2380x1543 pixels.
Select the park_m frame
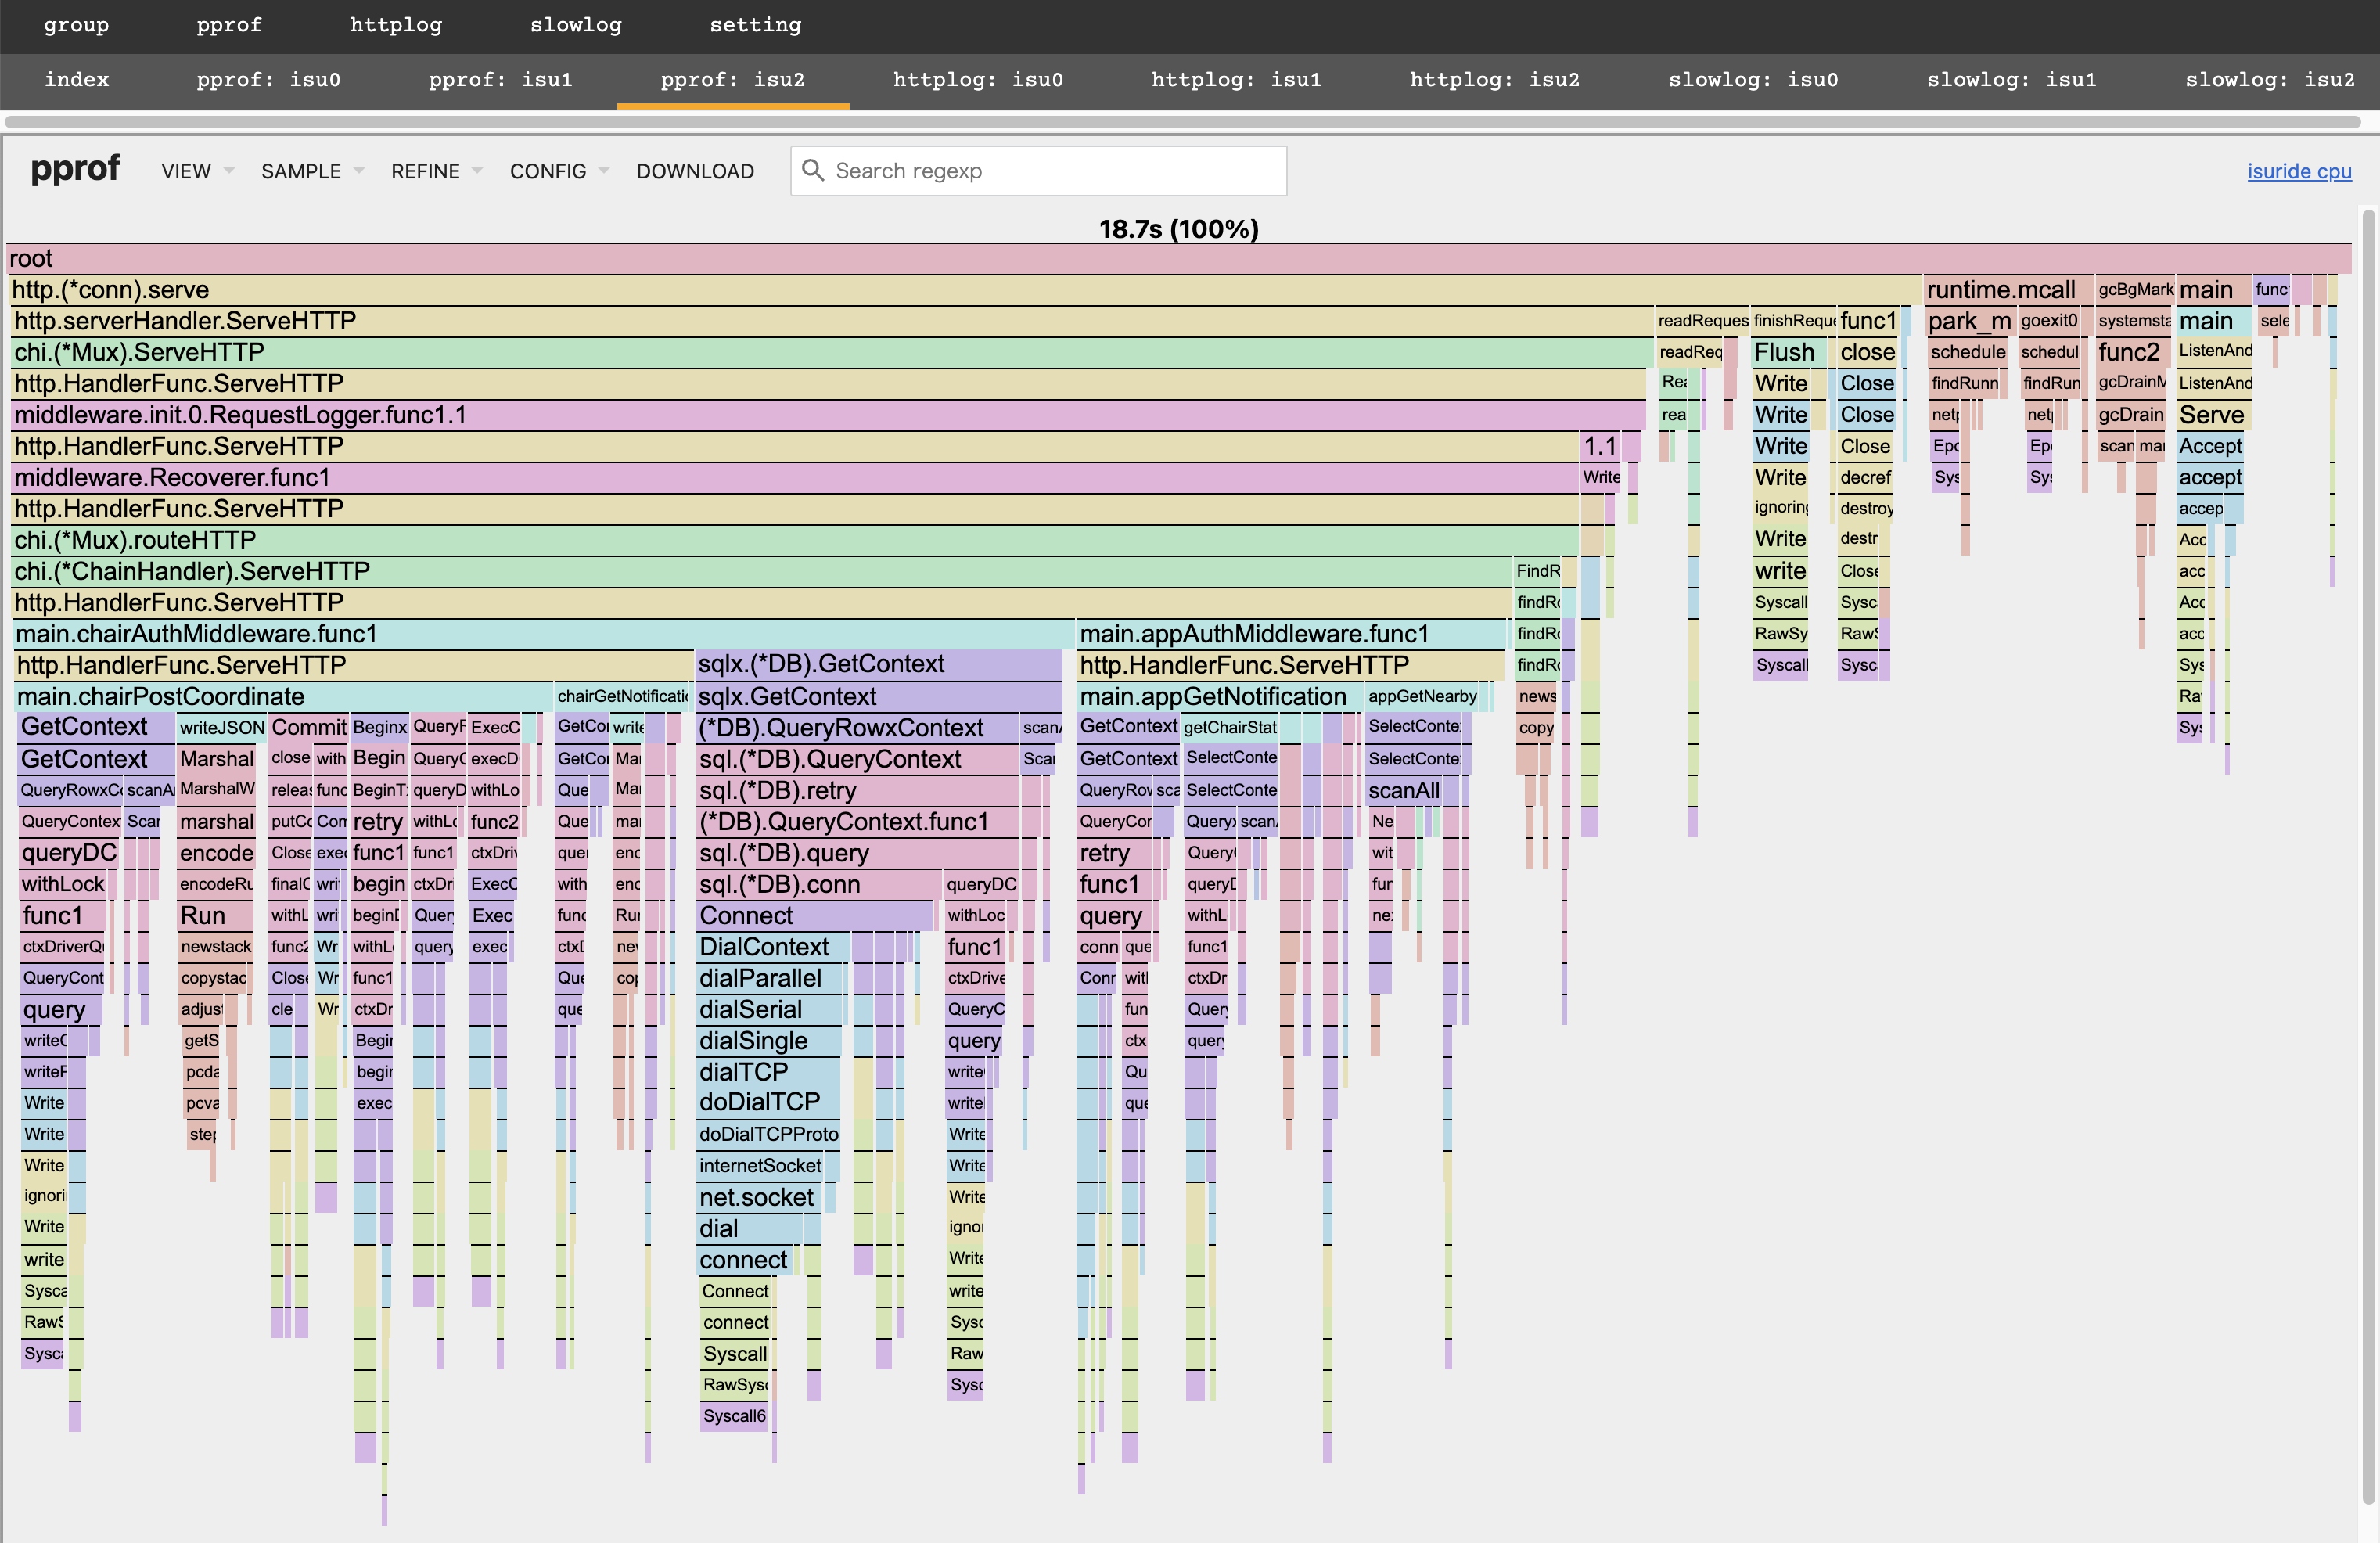(x=1970, y=321)
